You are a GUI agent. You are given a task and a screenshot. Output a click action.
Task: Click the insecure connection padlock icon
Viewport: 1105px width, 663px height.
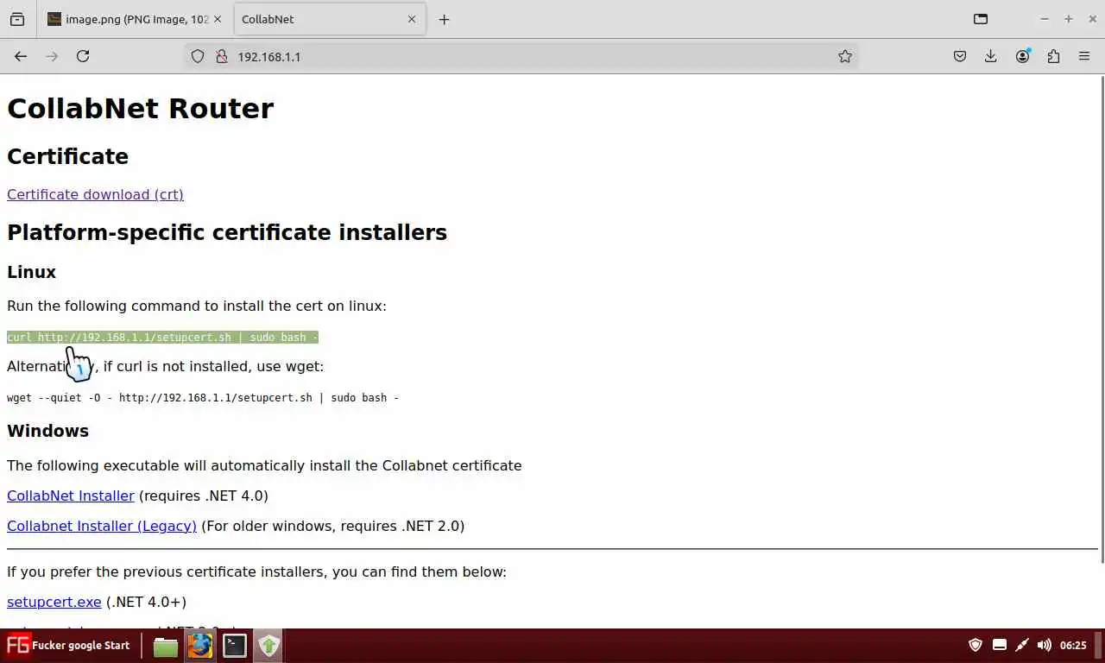point(221,56)
